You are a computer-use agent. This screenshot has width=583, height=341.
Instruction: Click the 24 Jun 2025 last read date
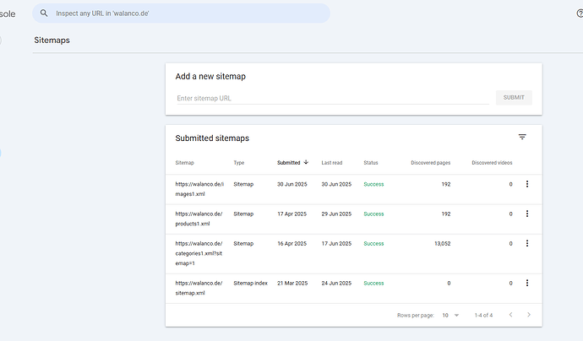pos(336,283)
